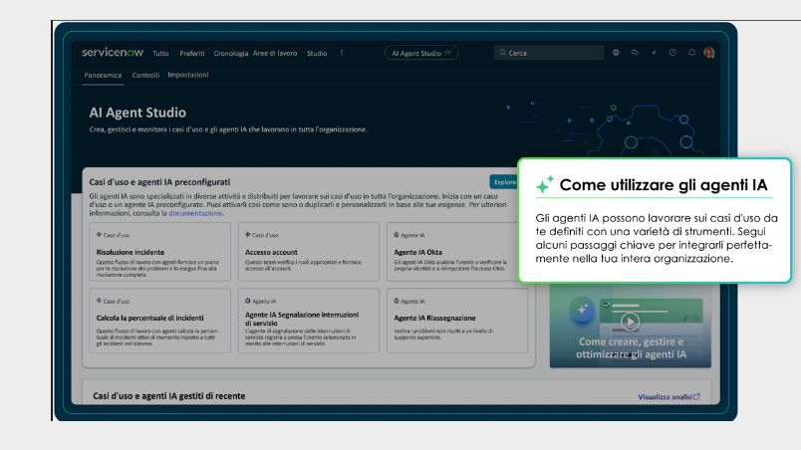
Task: Click the Esplora button
Action: pos(504,182)
